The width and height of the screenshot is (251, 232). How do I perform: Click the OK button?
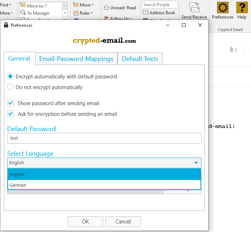tap(85, 222)
